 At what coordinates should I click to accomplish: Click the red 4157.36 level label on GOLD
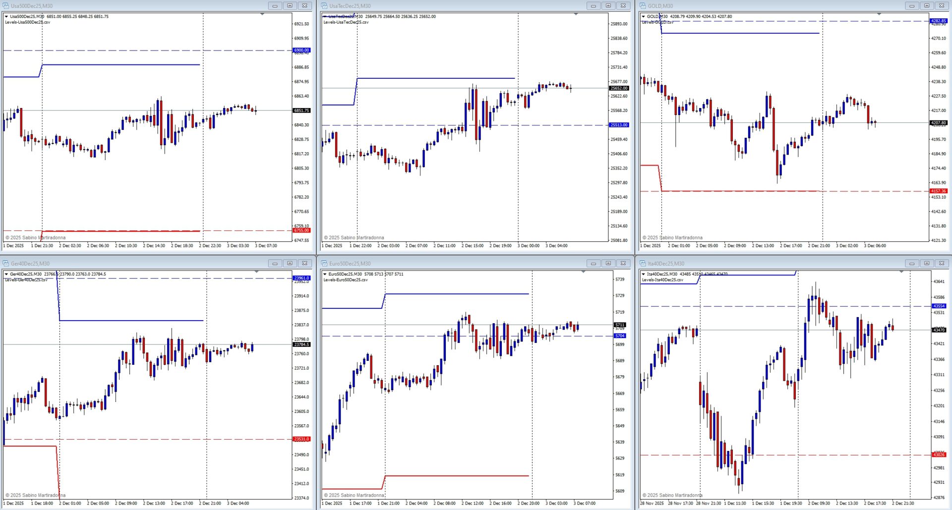tap(938, 191)
